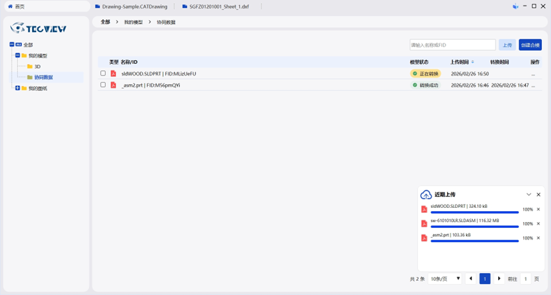
Task: Switch to Drawing-Sample.CATDrawing tab
Action: click(x=134, y=6)
